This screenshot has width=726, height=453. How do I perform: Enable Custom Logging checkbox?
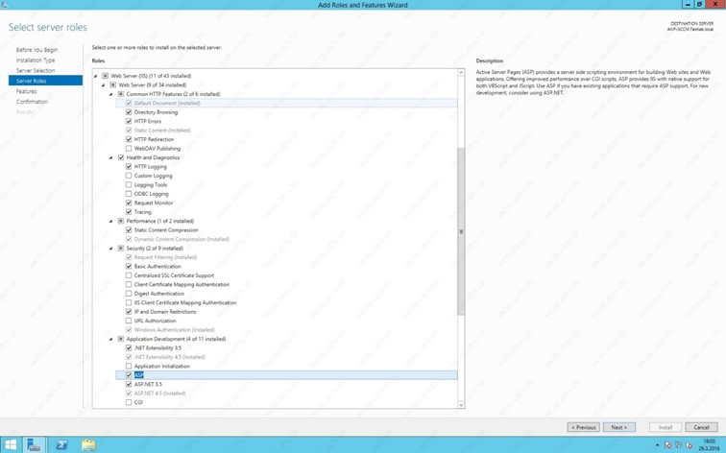(129, 176)
